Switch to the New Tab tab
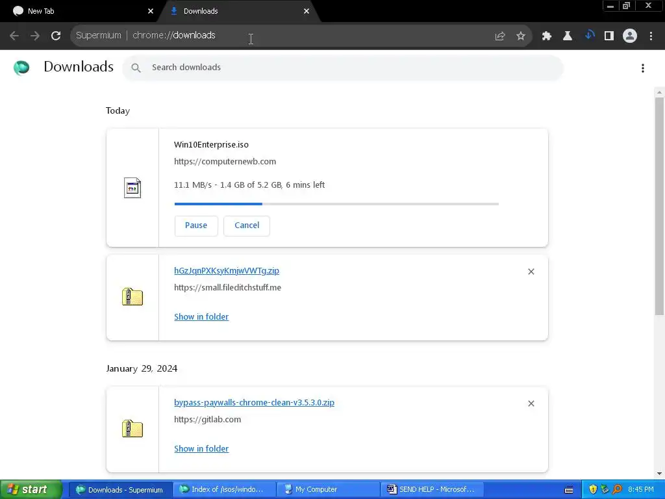Image resolution: width=665 pixels, height=499 pixels. 79,11
